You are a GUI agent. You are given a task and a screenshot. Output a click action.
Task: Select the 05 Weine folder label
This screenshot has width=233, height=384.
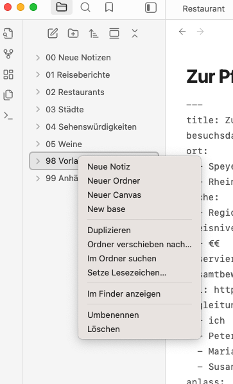tap(64, 144)
